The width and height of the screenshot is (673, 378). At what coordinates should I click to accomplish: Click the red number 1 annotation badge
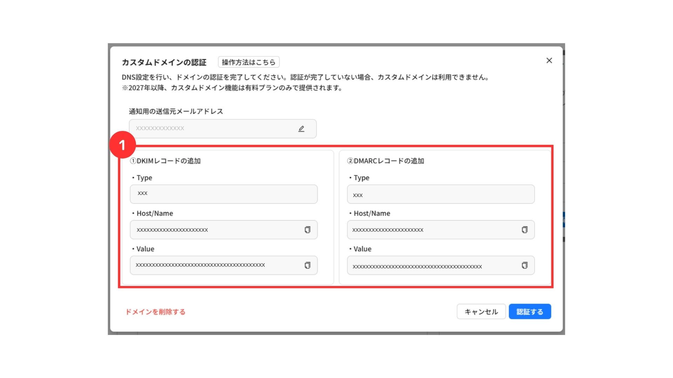[122, 145]
